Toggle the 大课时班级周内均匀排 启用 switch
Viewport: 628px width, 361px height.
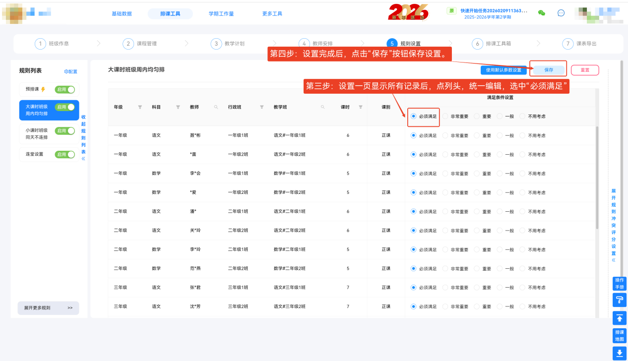point(65,107)
